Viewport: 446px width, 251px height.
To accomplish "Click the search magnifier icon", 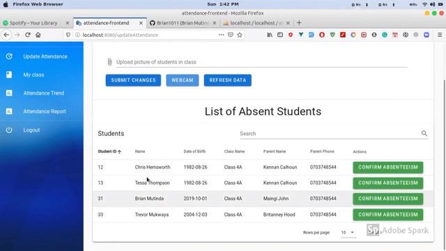I will pyautogui.click(x=424, y=133).
